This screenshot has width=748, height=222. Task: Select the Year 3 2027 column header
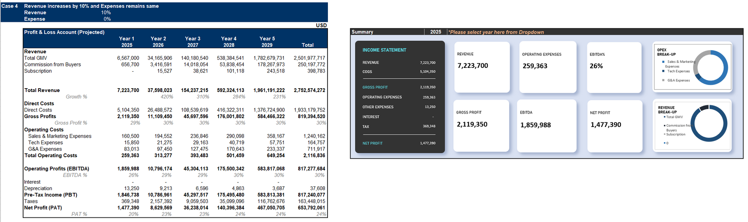193,42
